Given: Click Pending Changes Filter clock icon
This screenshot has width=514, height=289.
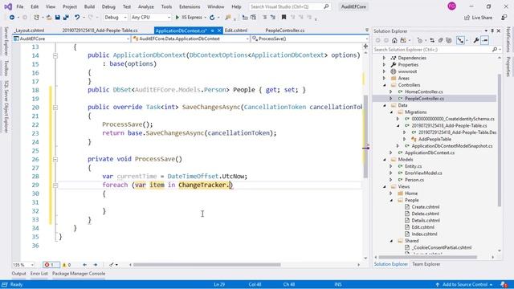Looking at the screenshot, I should click(x=420, y=40).
